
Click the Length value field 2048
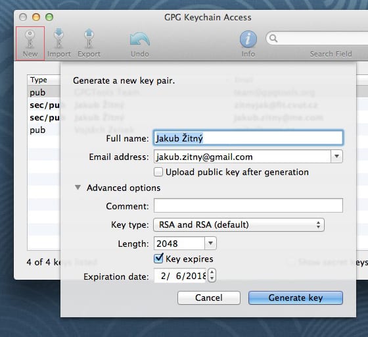click(x=179, y=244)
